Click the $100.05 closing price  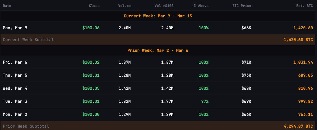point(91,88)
